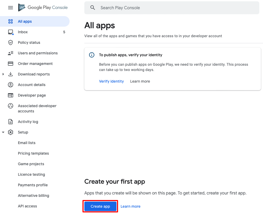
Task: Click the Associated developer accounts icon
Action: tap(11, 106)
